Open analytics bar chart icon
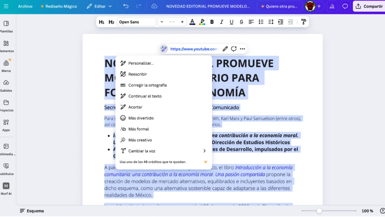The image size is (385, 217). (332, 6)
